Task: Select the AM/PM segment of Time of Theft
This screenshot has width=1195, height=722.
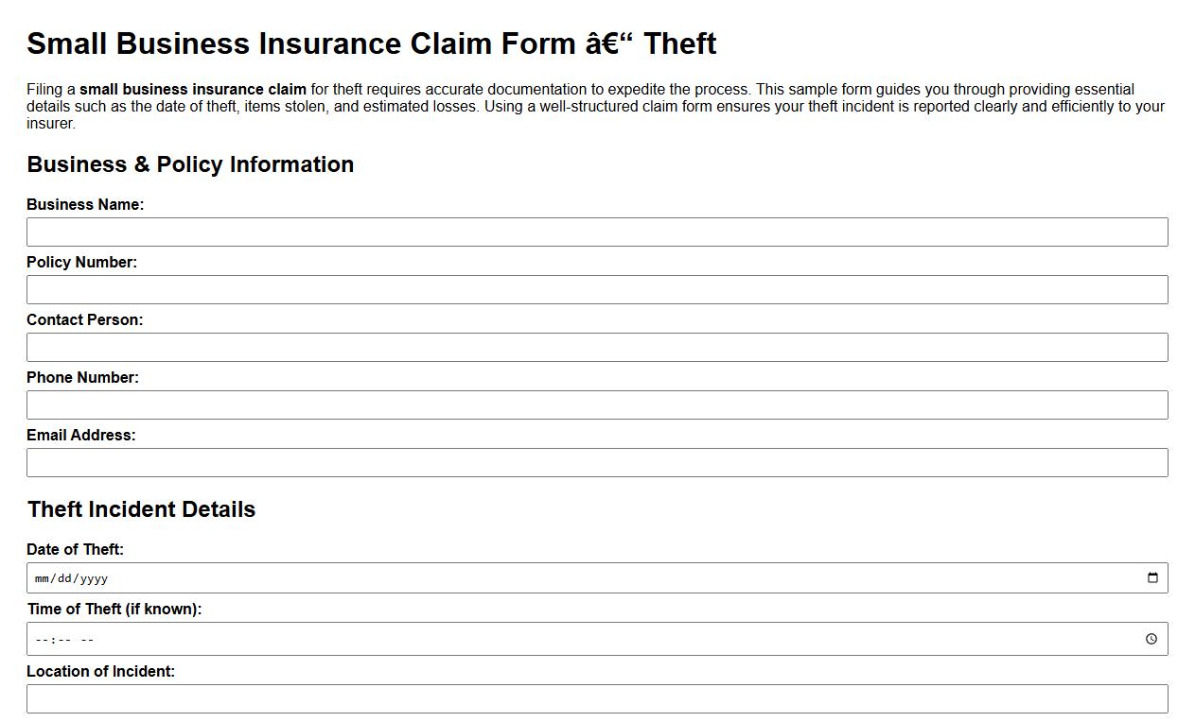Action: [x=87, y=639]
